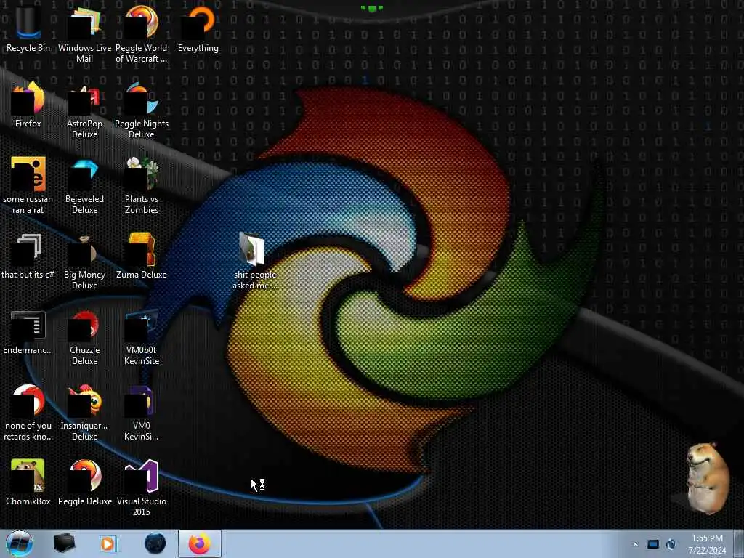Select the Windows Live Mail shortcut

click(84, 34)
